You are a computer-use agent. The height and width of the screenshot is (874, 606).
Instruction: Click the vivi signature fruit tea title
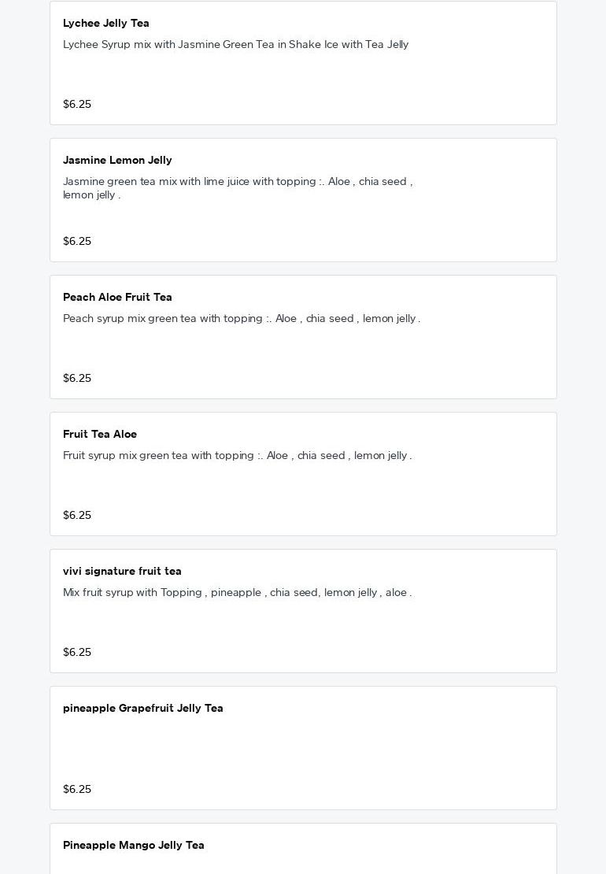(122, 572)
